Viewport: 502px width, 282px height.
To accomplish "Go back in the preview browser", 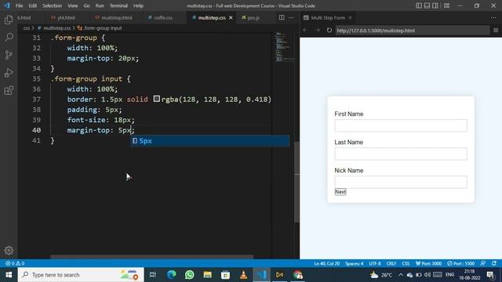I will (305, 30).
